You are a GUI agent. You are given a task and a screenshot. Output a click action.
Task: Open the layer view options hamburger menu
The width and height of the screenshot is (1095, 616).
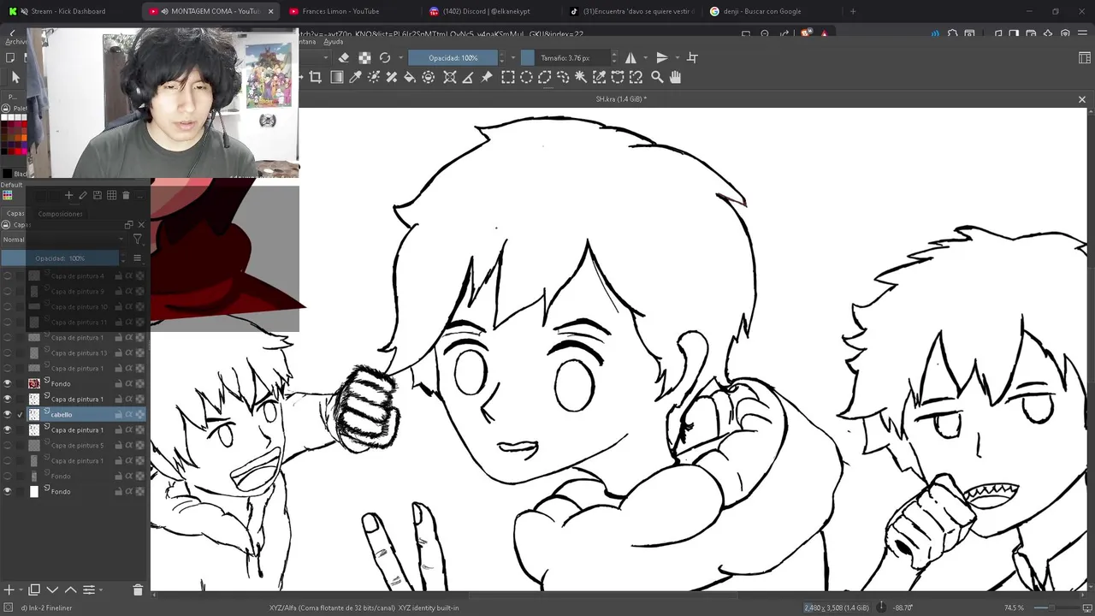click(137, 258)
